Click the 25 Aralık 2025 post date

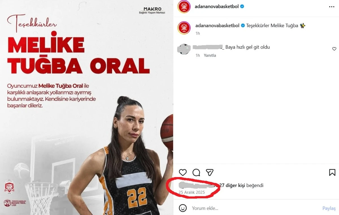pyautogui.click(x=192, y=192)
